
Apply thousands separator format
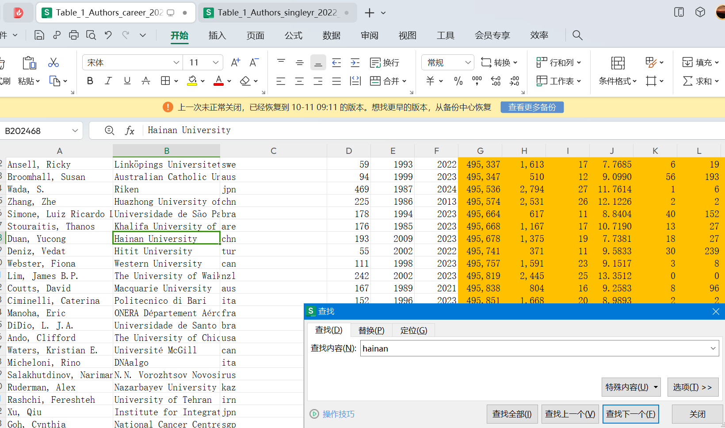coord(477,81)
